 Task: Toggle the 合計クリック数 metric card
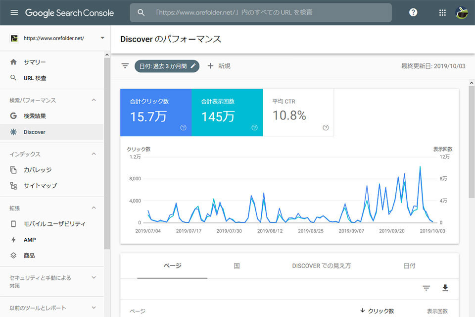coord(156,112)
